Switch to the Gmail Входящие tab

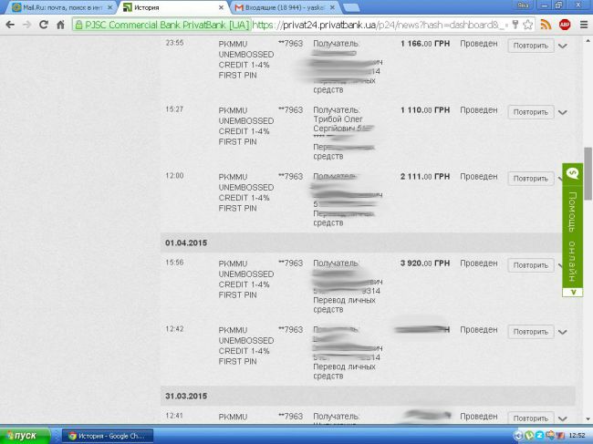point(278,7)
